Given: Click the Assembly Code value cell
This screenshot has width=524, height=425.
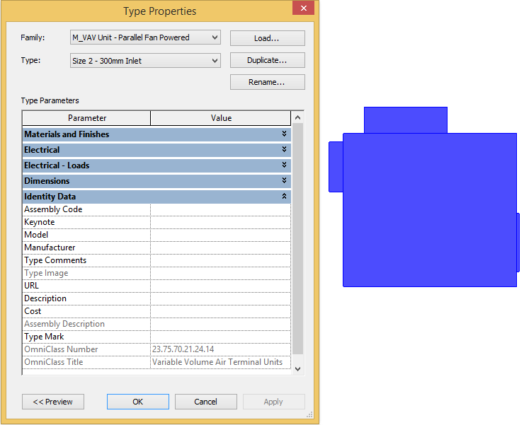Looking at the screenshot, I should tap(220, 209).
